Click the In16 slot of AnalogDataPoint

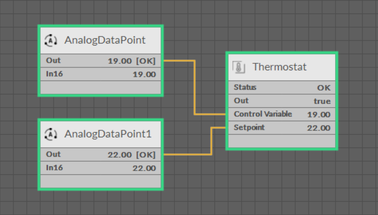[x=100, y=75]
